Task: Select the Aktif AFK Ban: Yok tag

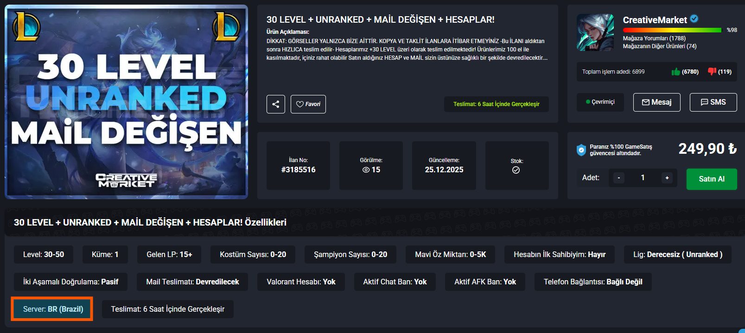Action: pyautogui.click(x=485, y=282)
